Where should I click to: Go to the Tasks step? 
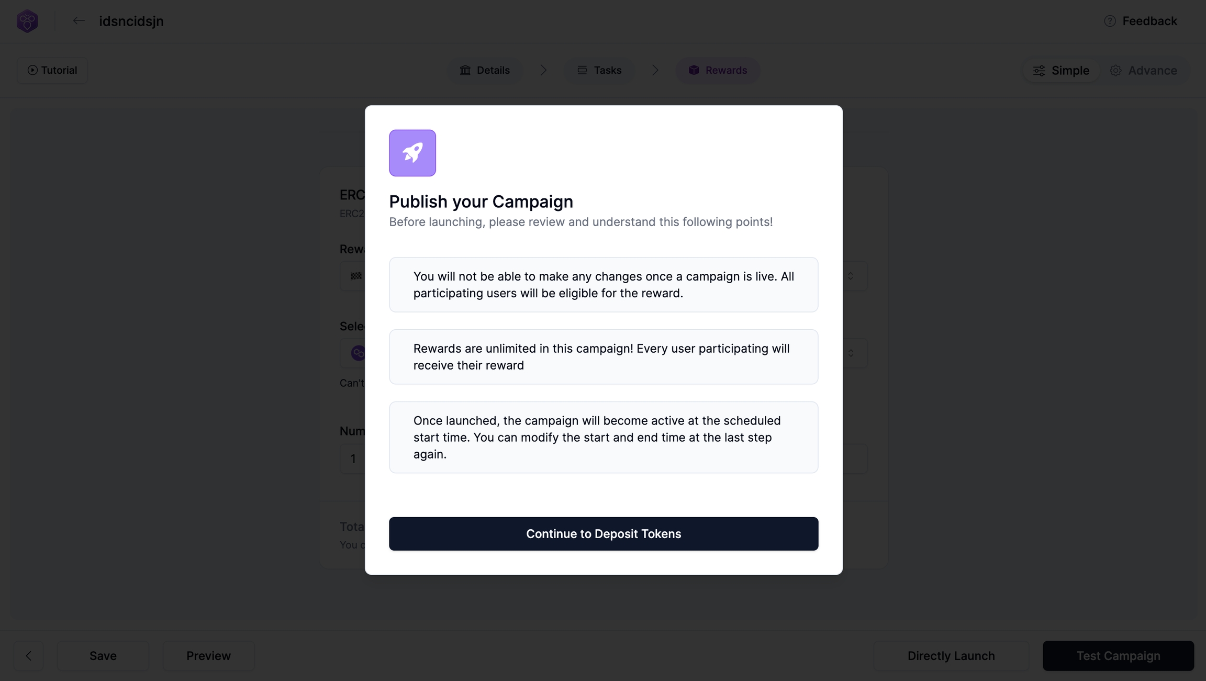tap(599, 70)
